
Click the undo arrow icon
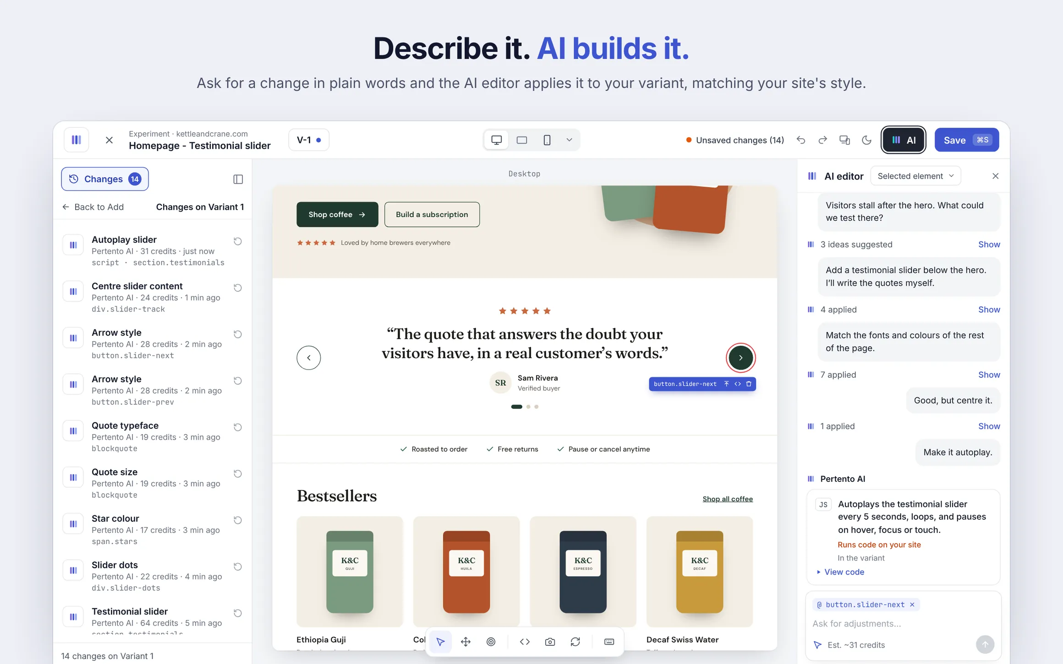pos(801,140)
